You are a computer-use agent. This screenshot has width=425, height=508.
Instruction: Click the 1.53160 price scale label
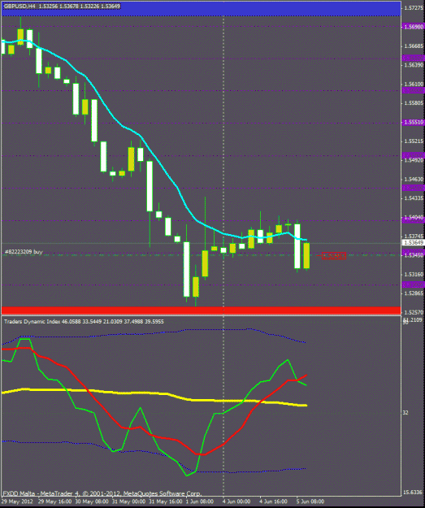point(414,275)
